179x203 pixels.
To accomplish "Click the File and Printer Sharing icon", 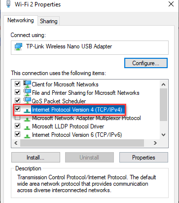I will 27,92.
